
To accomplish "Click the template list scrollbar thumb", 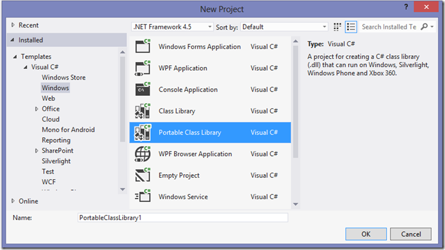I will coord(295,102).
